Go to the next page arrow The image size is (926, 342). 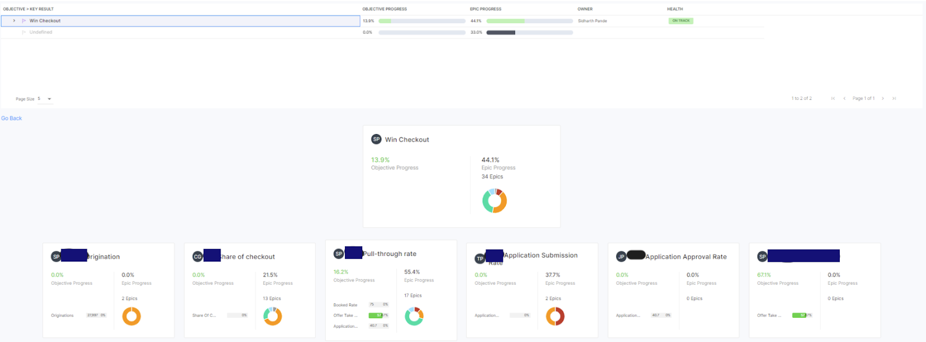pos(883,99)
